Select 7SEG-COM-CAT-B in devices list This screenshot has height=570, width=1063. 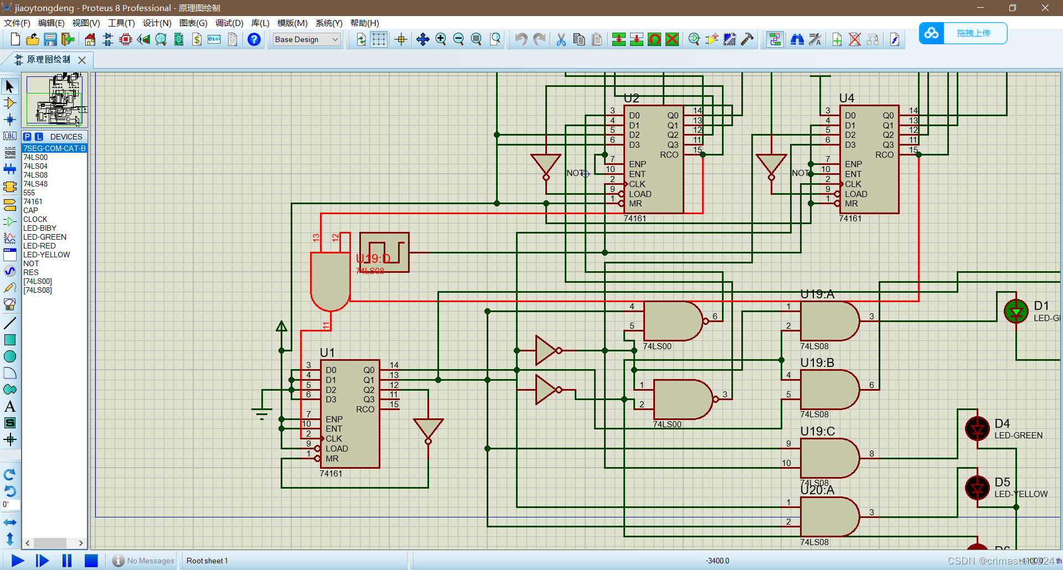tap(54, 148)
